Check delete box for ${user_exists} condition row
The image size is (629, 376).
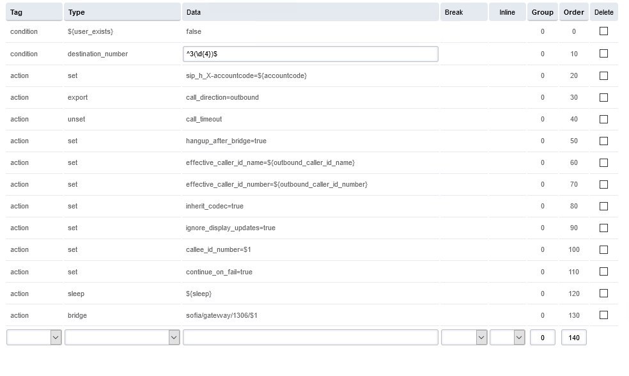point(603,31)
